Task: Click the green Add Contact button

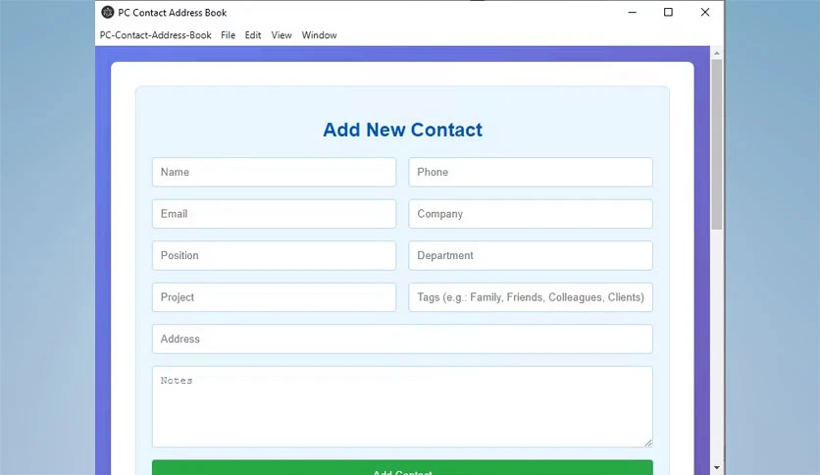Action: click(x=402, y=468)
